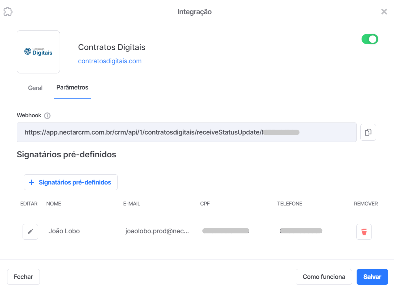Switch to the Geral tab
The height and width of the screenshot is (290, 394).
point(35,88)
